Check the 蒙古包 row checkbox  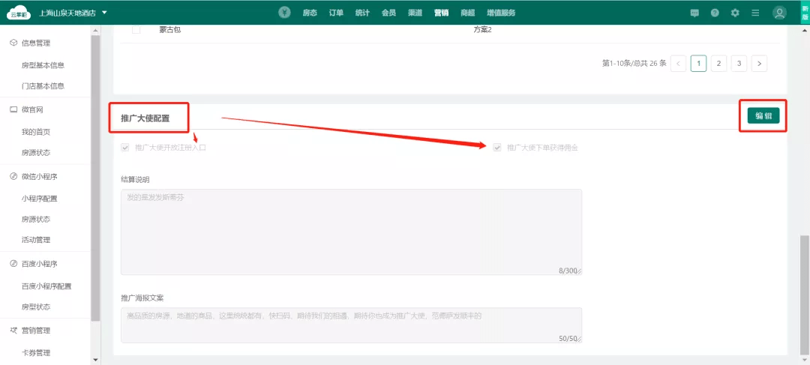point(136,29)
